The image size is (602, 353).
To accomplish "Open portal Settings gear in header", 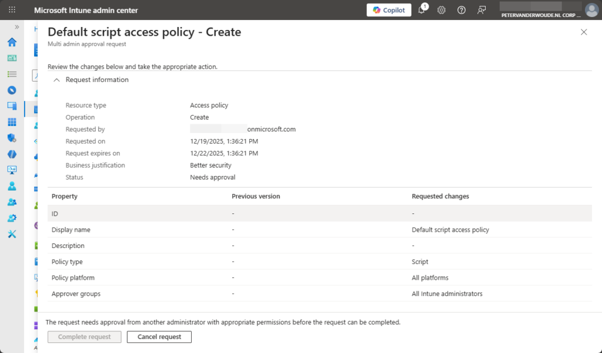I will pos(442,10).
